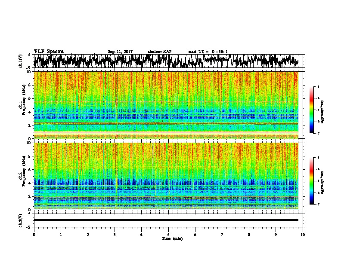Click the ch.1 "Frequency (kHz)" axis label
The height and width of the screenshot is (263, 341).
click(x=24, y=100)
